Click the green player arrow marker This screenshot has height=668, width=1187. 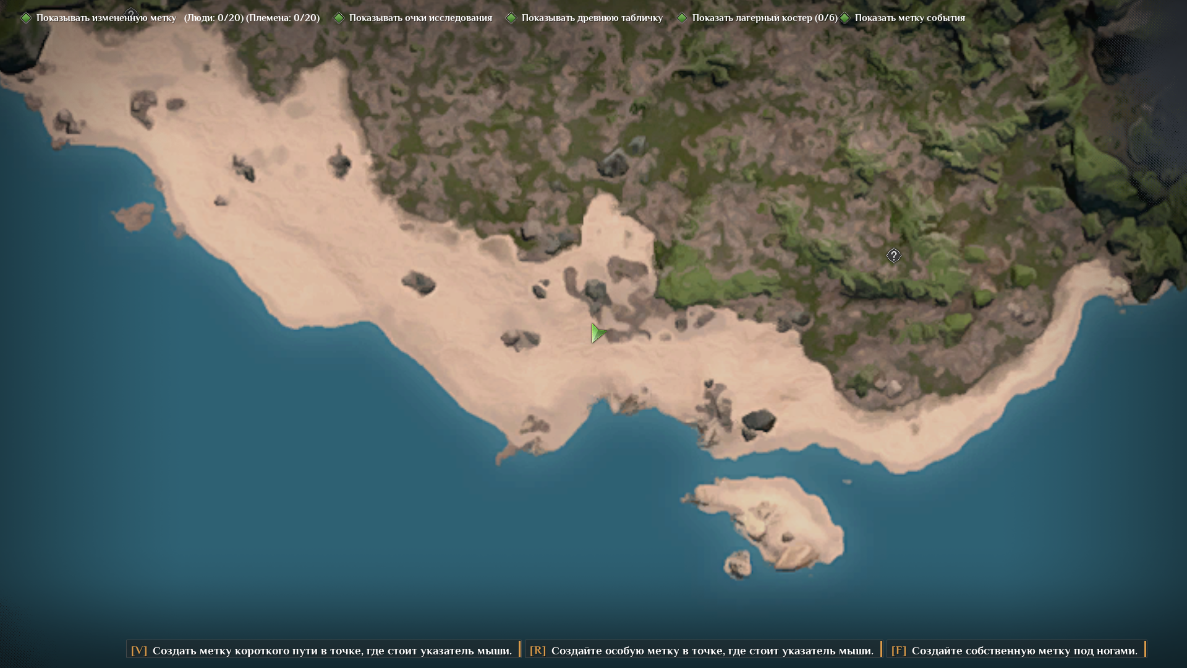(598, 333)
